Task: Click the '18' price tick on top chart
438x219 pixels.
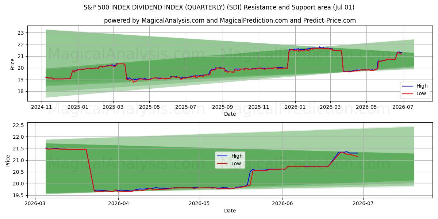Action: (21, 91)
